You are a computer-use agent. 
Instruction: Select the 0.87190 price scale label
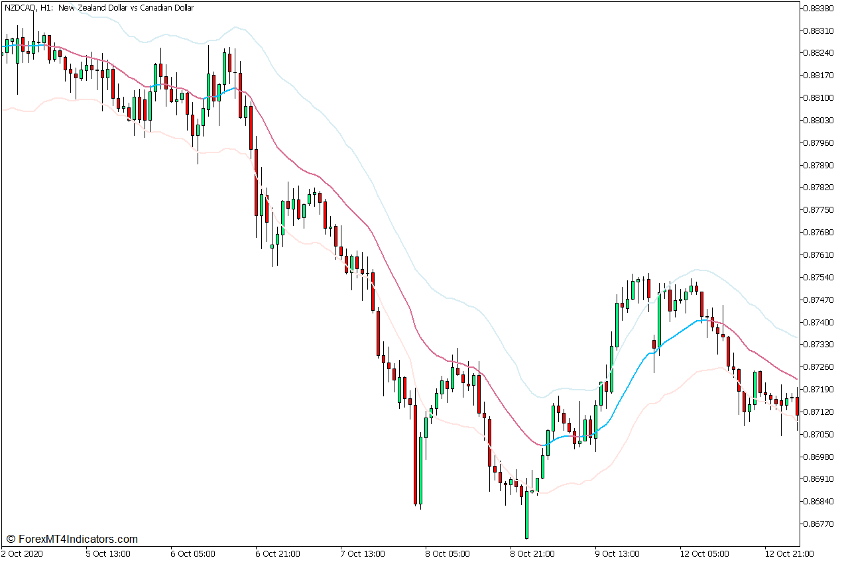(817, 389)
